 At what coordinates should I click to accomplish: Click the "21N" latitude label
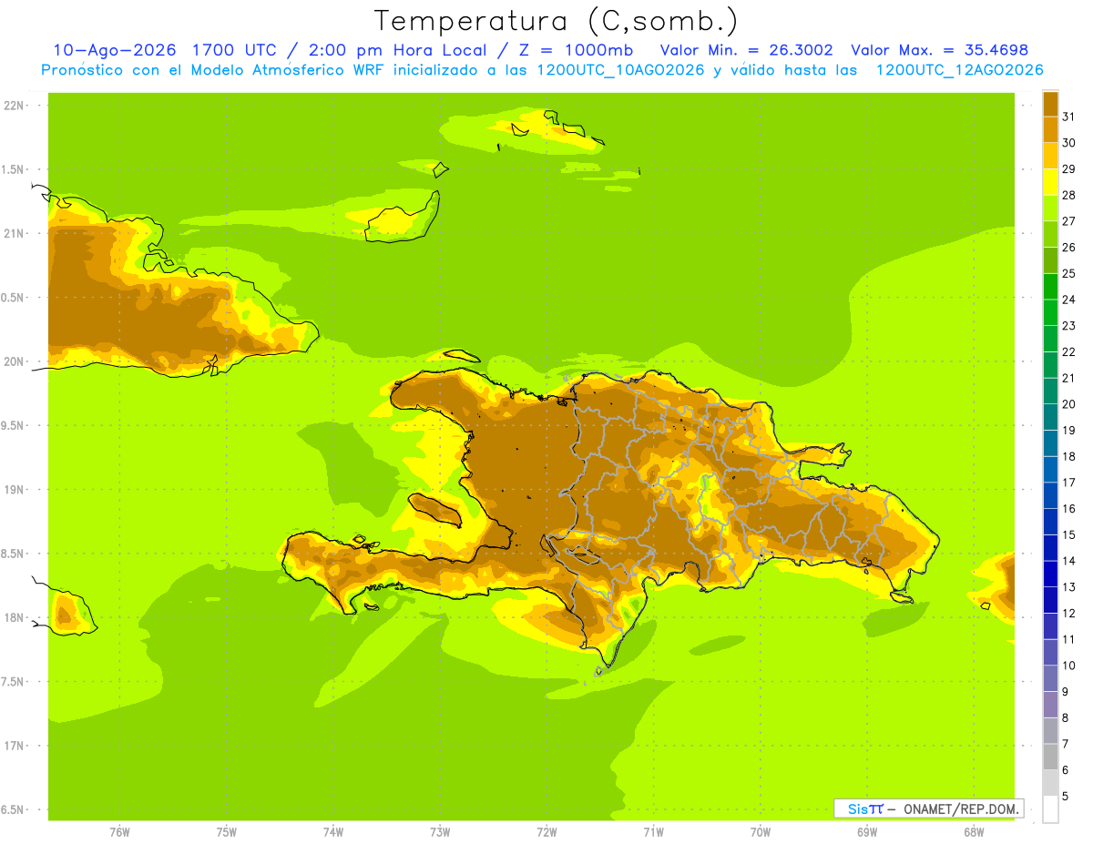[x=15, y=233]
